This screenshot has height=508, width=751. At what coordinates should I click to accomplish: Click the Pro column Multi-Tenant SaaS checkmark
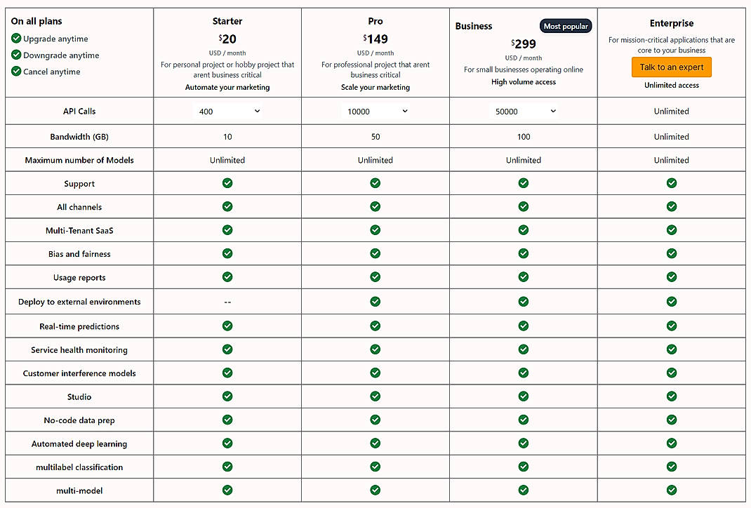pos(375,230)
